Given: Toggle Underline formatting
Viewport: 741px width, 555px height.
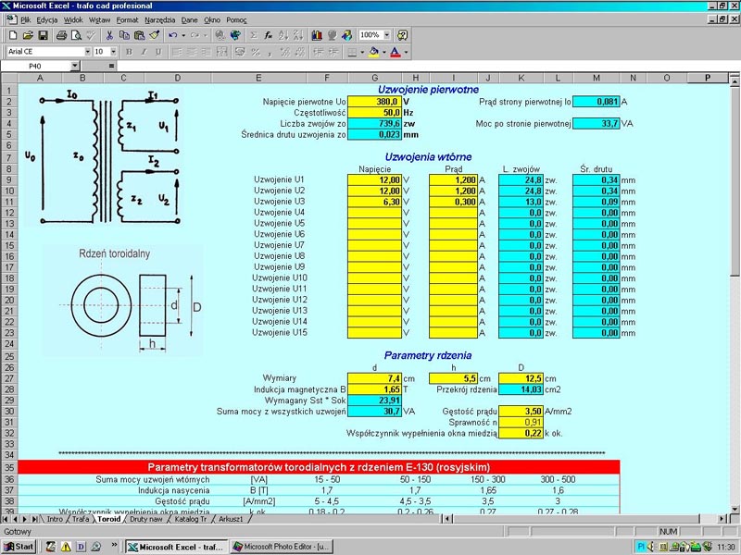Looking at the screenshot, I should click(157, 52).
